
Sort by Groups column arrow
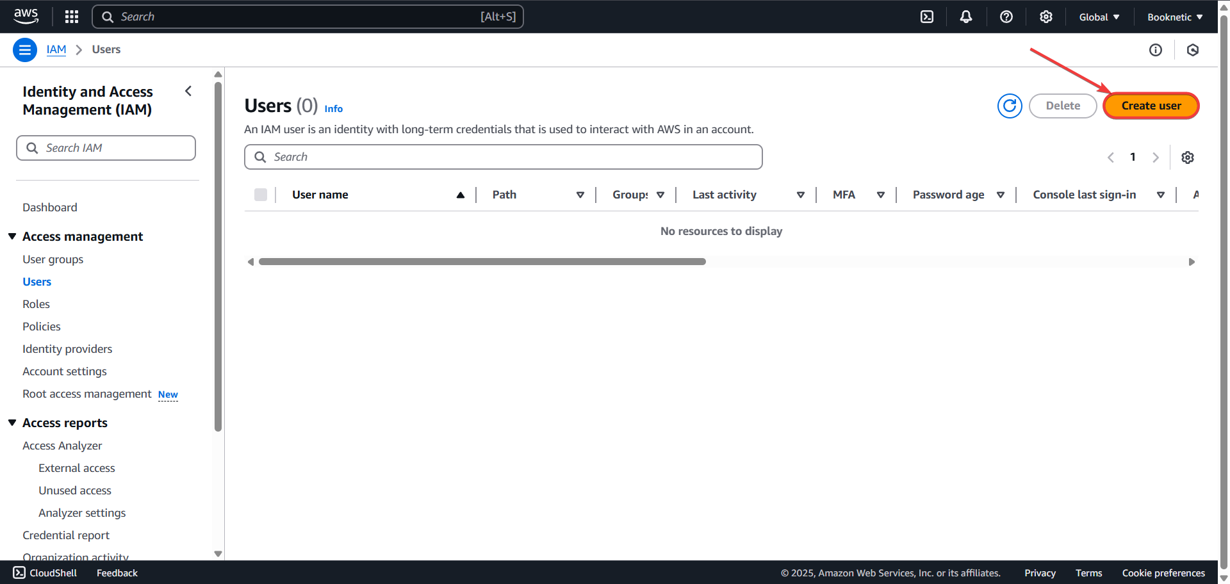[x=660, y=195]
